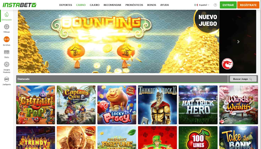Expand the Español language dropdown
This screenshot has height=149, width=261.
[202, 5]
